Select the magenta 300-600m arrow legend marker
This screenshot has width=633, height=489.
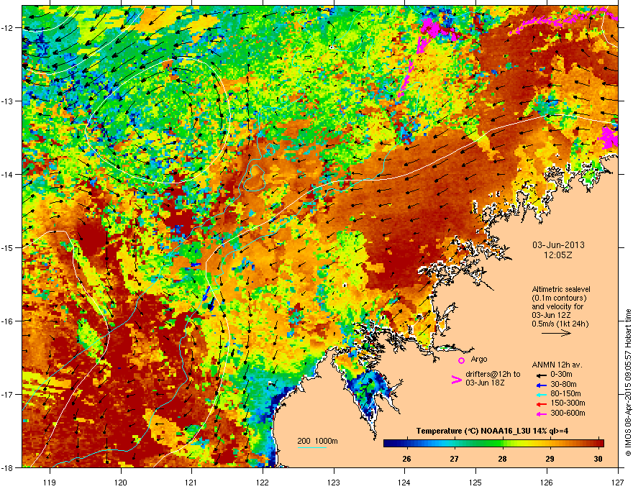(540, 413)
